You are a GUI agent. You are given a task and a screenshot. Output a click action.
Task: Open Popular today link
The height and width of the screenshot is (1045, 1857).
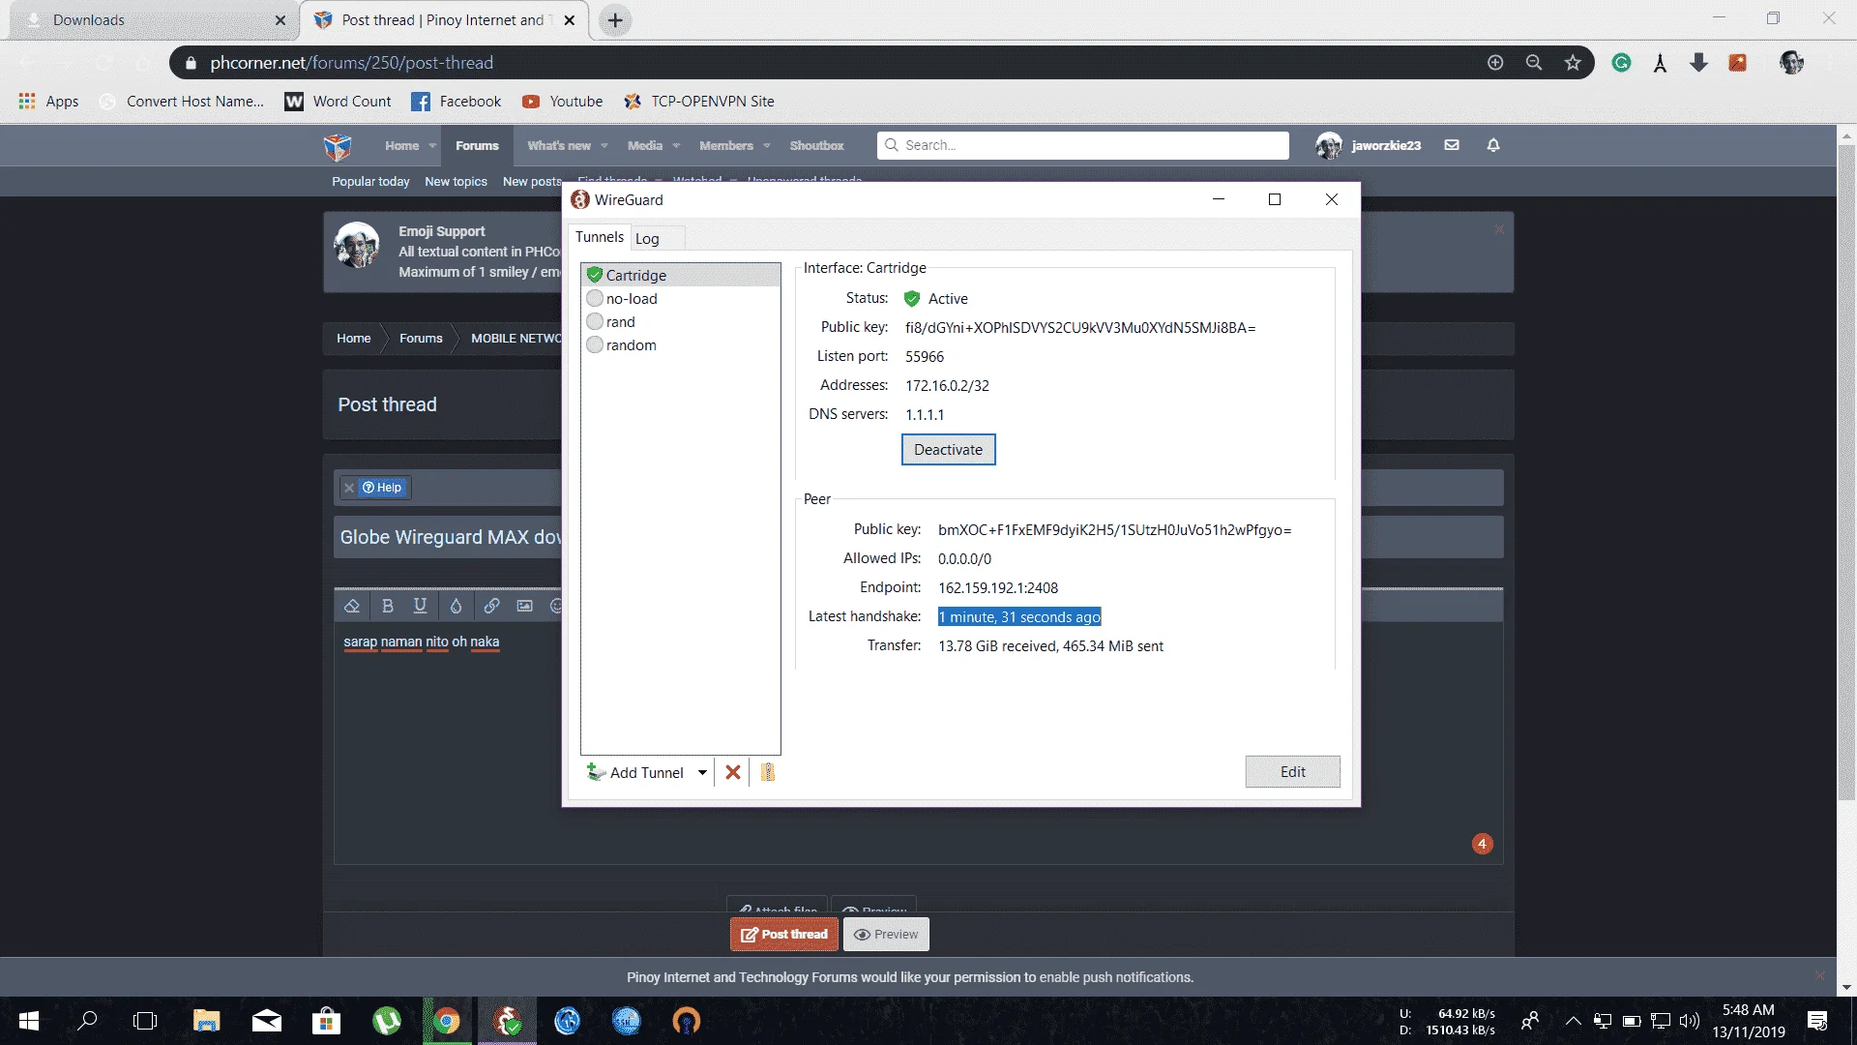click(x=370, y=182)
